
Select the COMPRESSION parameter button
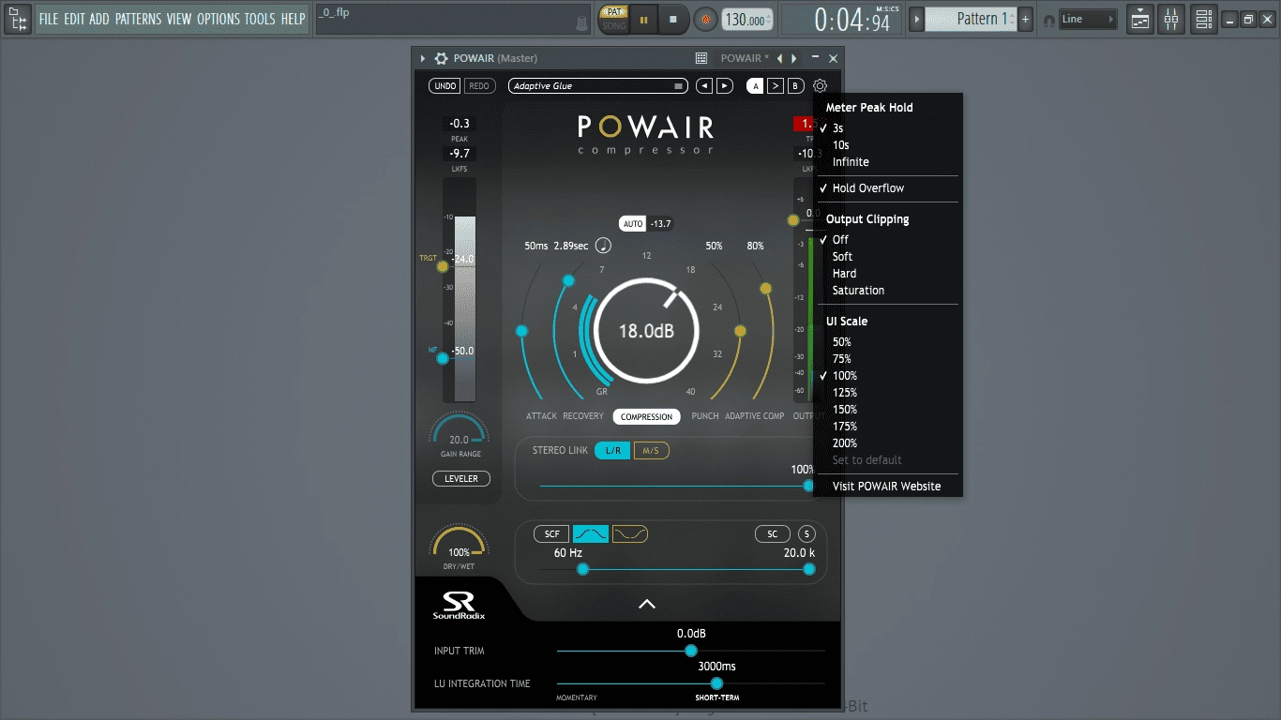[x=646, y=416]
